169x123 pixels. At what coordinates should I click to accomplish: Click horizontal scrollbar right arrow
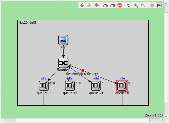click(162, 120)
